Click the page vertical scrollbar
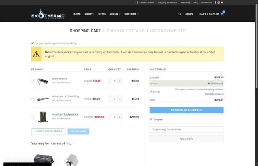The width and height of the screenshot is (258, 166). coord(256,46)
